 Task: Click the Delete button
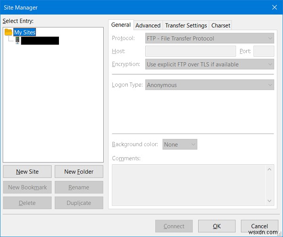pos(27,203)
